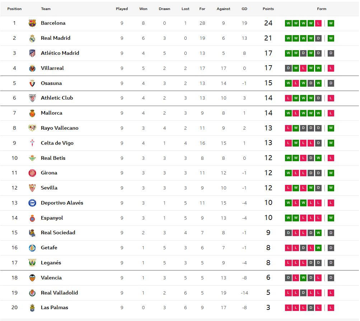Open the Real Valladolid team link

[59, 293]
